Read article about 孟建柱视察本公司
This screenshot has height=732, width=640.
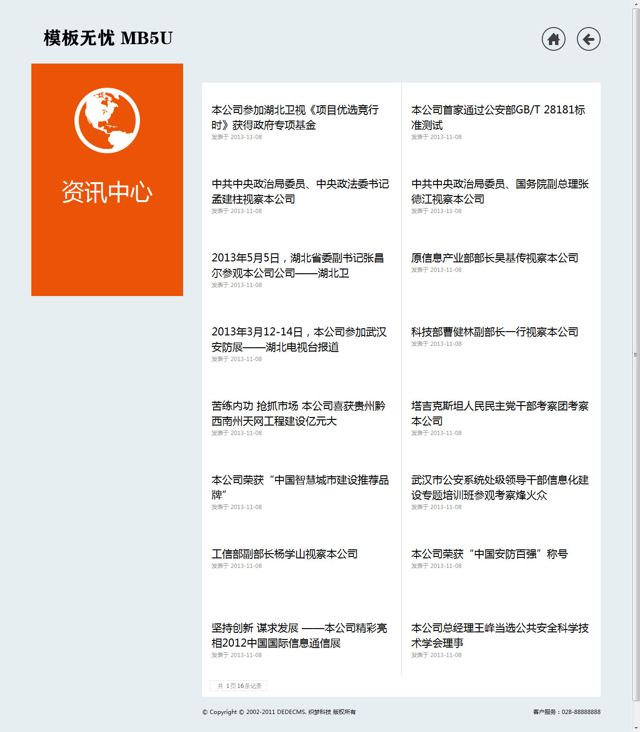click(300, 191)
